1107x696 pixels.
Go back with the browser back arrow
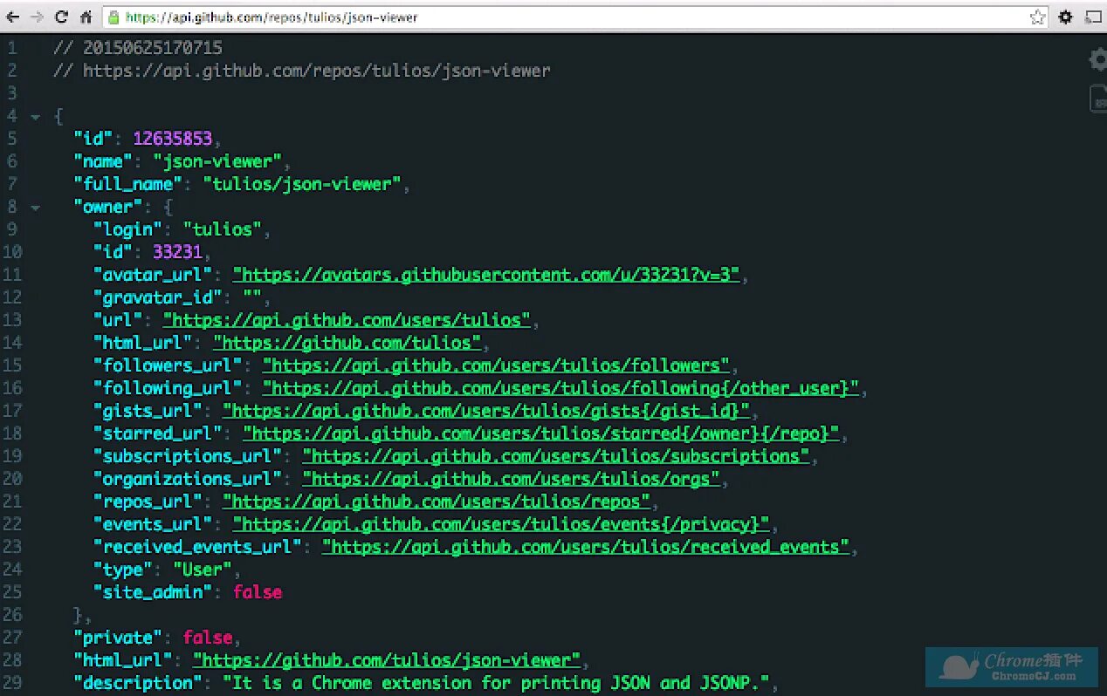click(12, 17)
